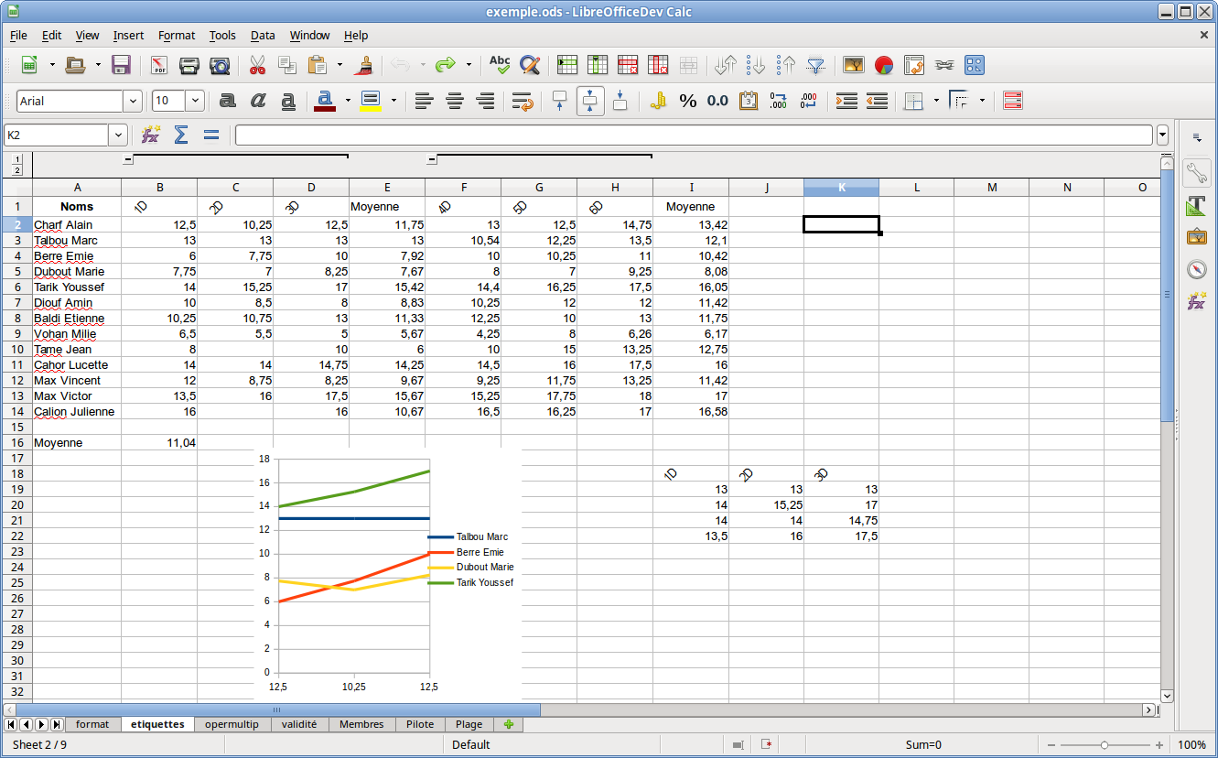Toggle bold text formatting

[x=228, y=101]
